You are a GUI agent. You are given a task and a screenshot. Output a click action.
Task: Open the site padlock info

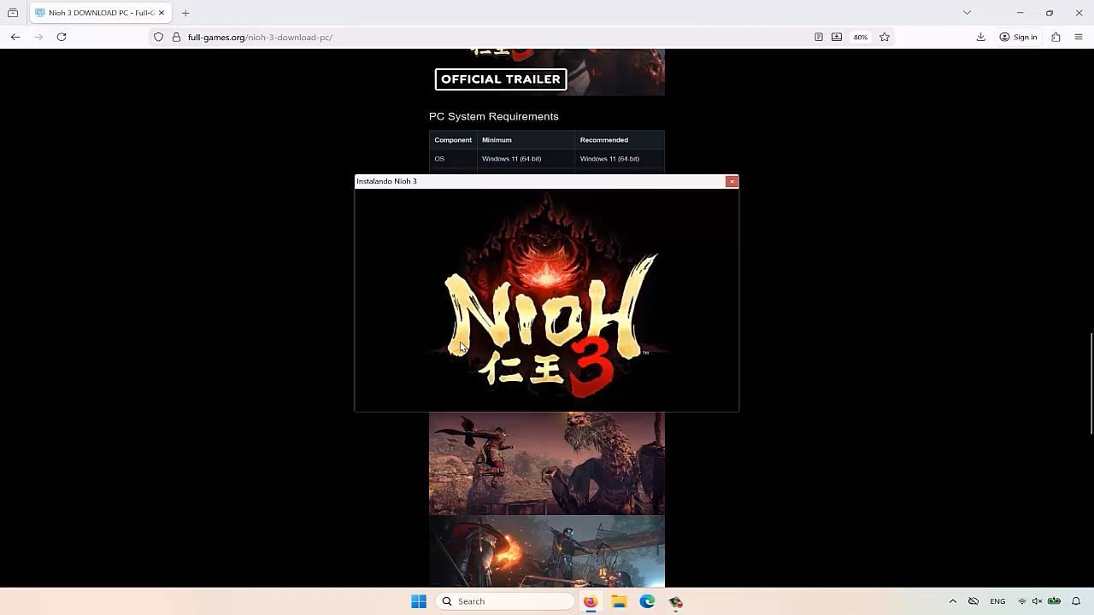pyautogui.click(x=176, y=37)
